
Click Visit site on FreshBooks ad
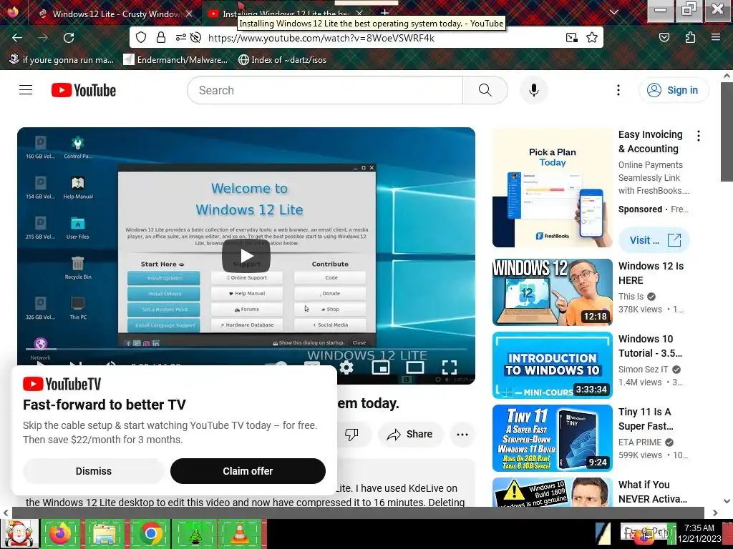[x=654, y=240]
